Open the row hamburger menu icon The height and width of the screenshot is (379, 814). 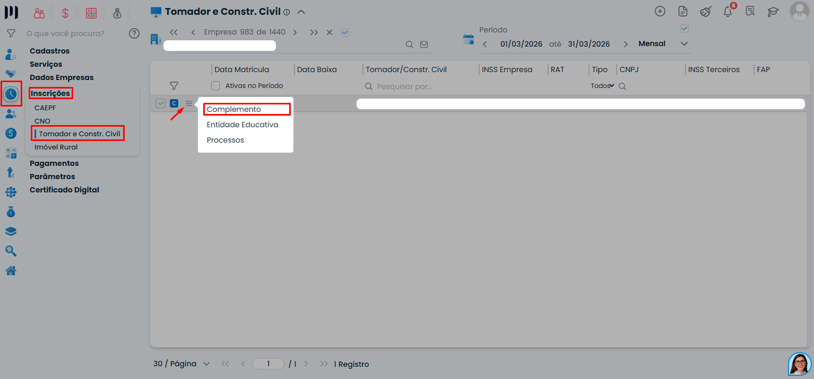[x=189, y=103]
